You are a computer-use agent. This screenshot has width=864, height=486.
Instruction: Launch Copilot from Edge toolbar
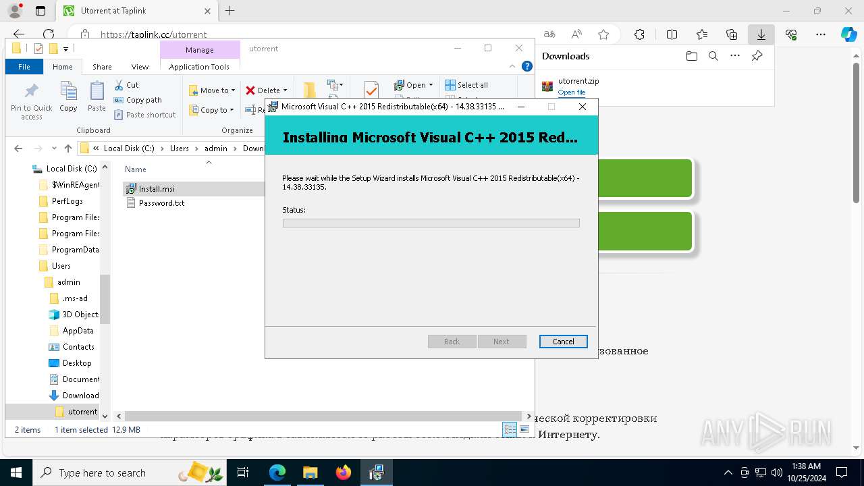click(848, 34)
